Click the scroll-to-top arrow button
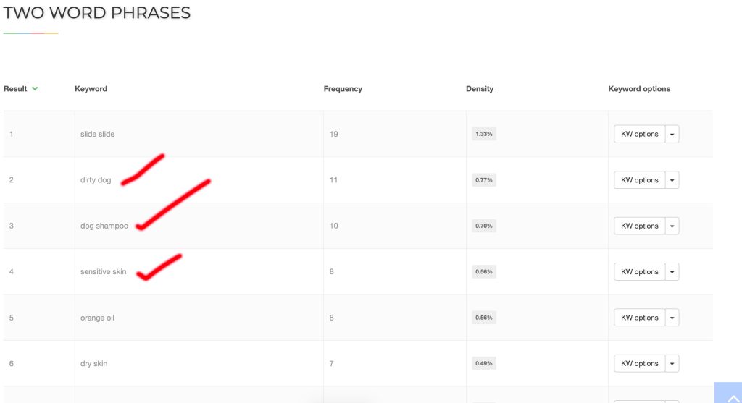Image resolution: width=742 pixels, height=403 pixels. [x=728, y=394]
